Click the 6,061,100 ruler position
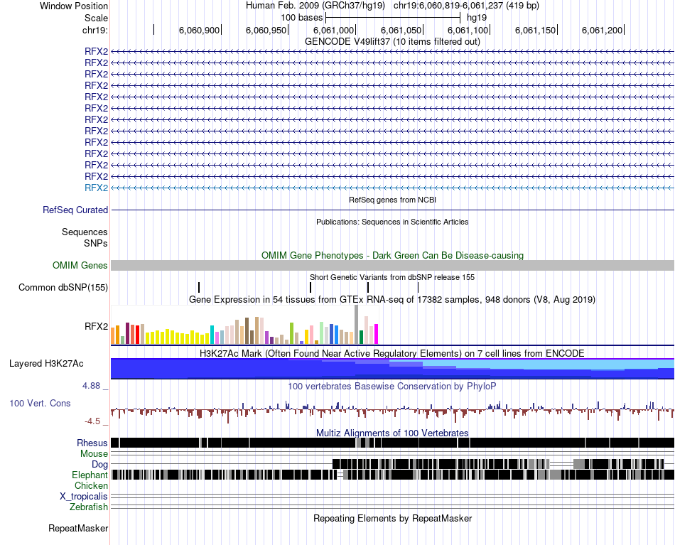Viewport: 675px width, 545px height. click(468, 30)
